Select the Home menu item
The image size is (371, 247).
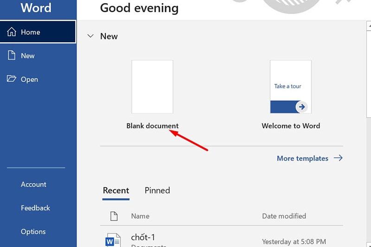pos(38,32)
